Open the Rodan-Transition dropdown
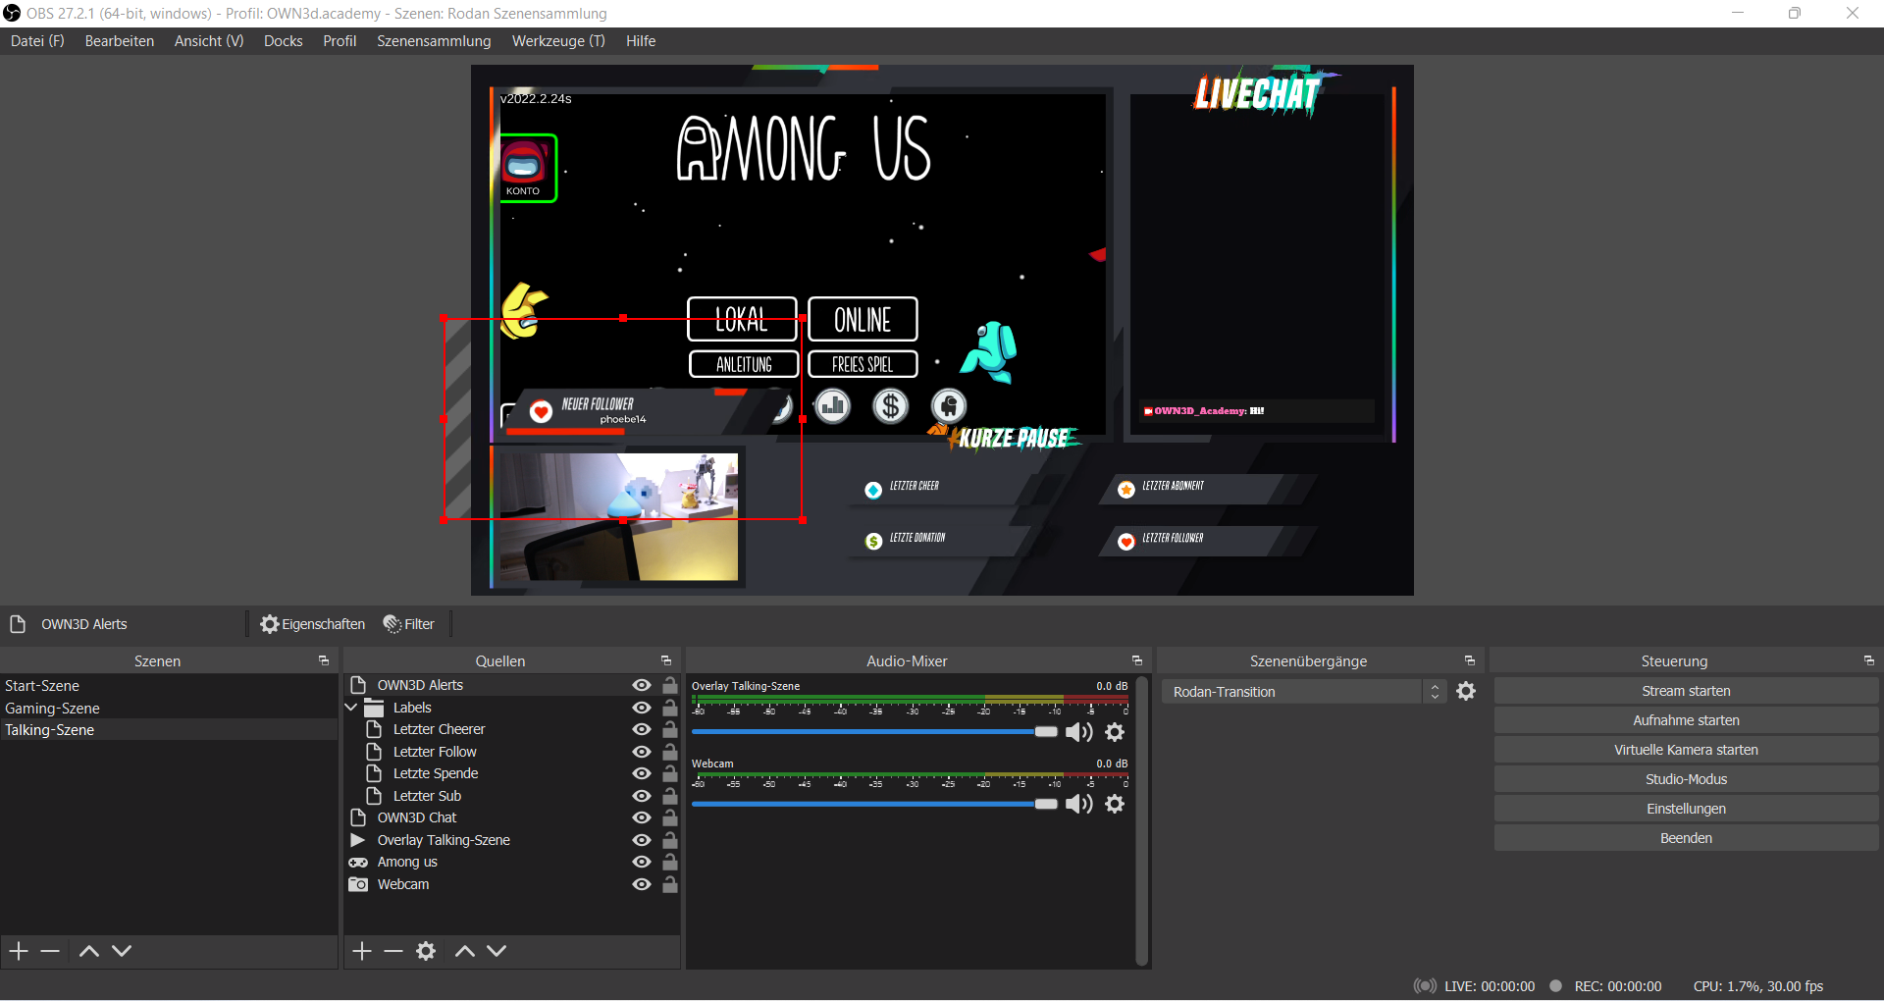This screenshot has height=1001, width=1884. coord(1293,692)
